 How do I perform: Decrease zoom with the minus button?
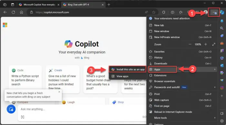coord(190,44)
